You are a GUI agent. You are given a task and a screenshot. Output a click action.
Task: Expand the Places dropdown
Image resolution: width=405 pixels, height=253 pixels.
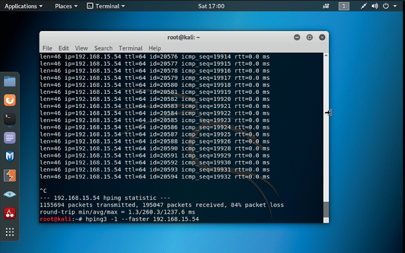point(66,6)
